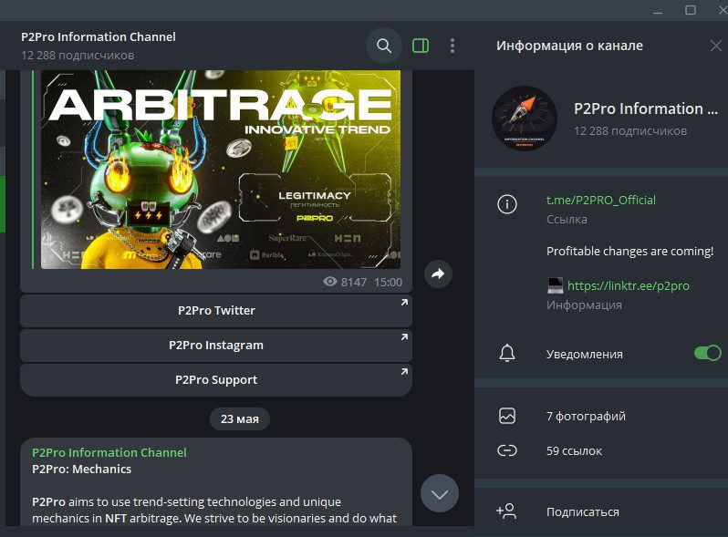This screenshot has height=537, width=728.
Task: Click the Информация label under the description
Action: click(x=584, y=305)
